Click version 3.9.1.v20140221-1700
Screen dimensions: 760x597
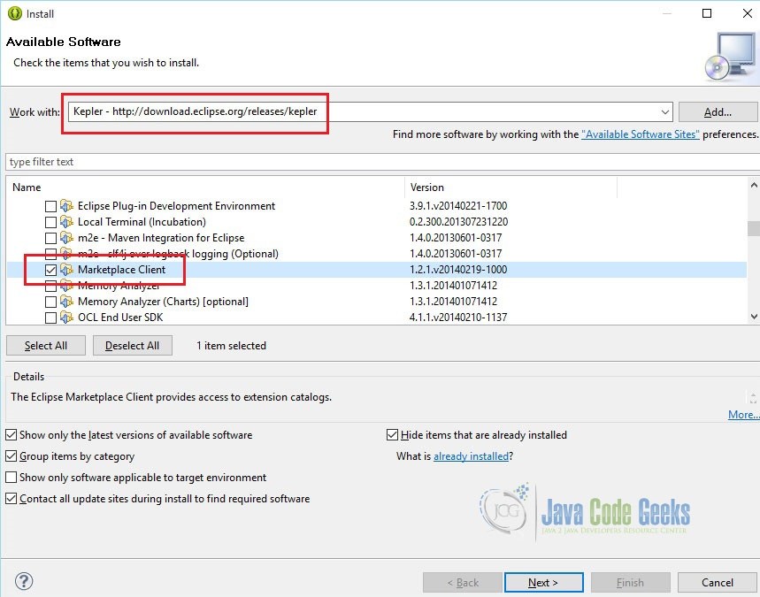(x=458, y=206)
